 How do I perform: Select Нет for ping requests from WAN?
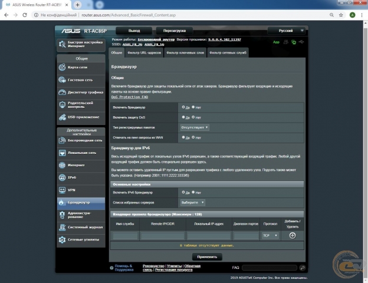coord(193,137)
